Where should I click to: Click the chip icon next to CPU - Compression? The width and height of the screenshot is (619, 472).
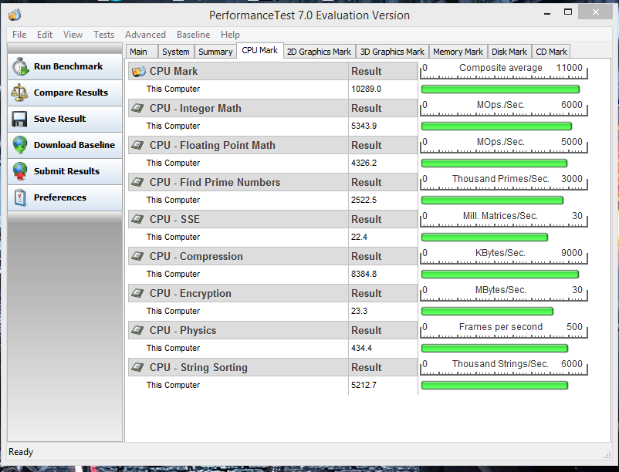pos(137,256)
